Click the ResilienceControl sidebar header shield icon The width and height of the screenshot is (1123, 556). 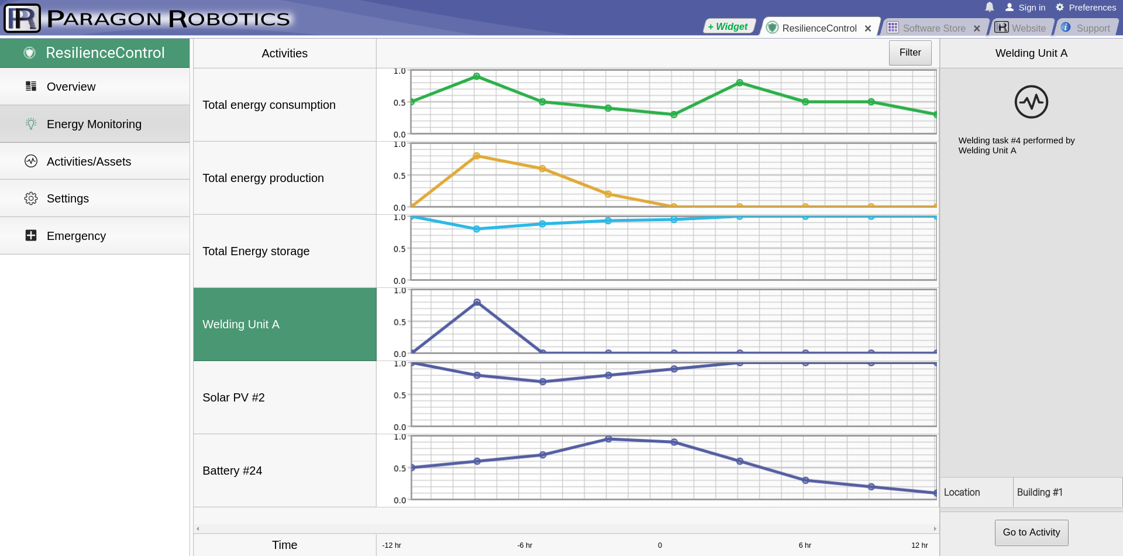pos(30,53)
